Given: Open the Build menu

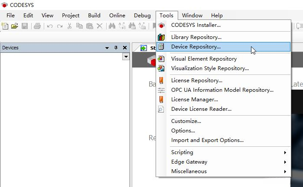Looking at the screenshot, I should [94, 16].
